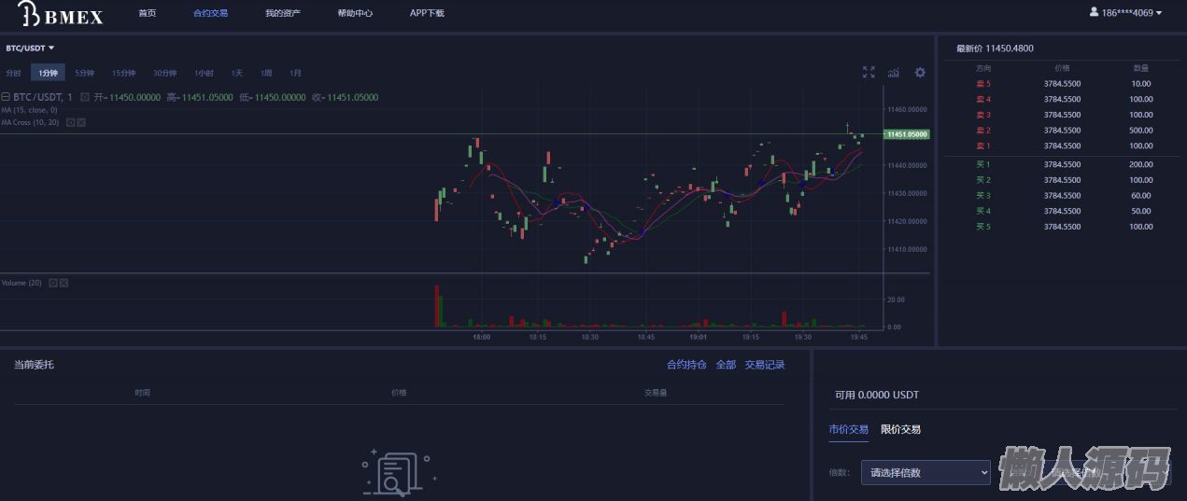This screenshot has height=501, width=1187.
Task: Select the 5分钟 timeframe
Action: (x=84, y=73)
